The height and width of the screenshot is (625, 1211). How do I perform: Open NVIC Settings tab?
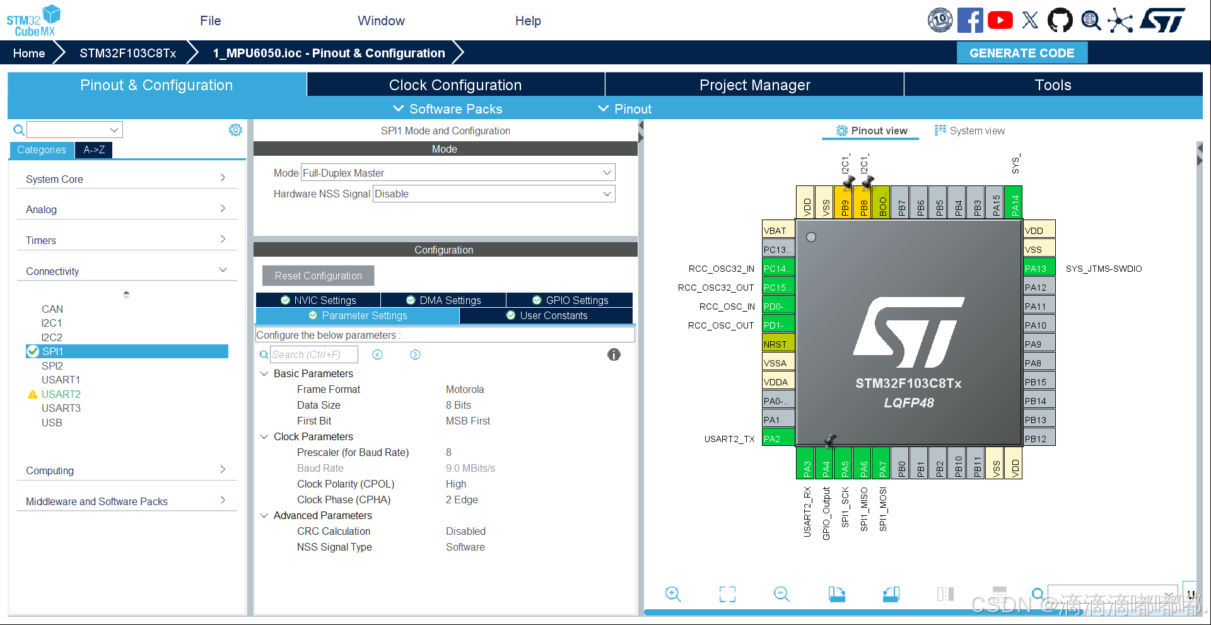319,300
